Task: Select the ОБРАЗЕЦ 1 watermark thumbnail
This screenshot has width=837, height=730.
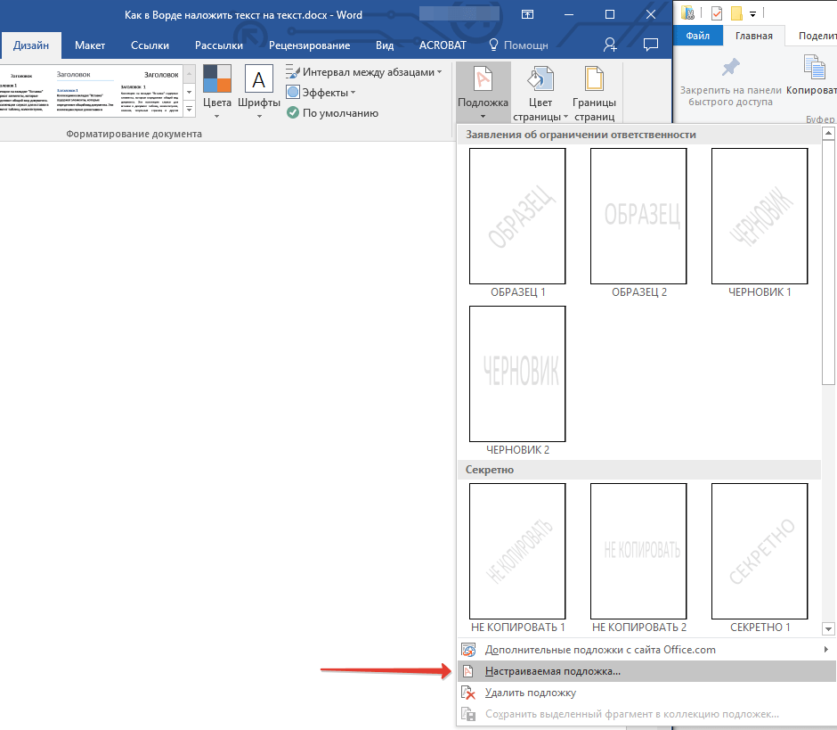Action: click(517, 216)
